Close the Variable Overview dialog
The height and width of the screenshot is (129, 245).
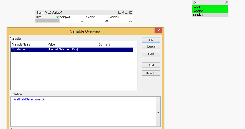[158, 30]
